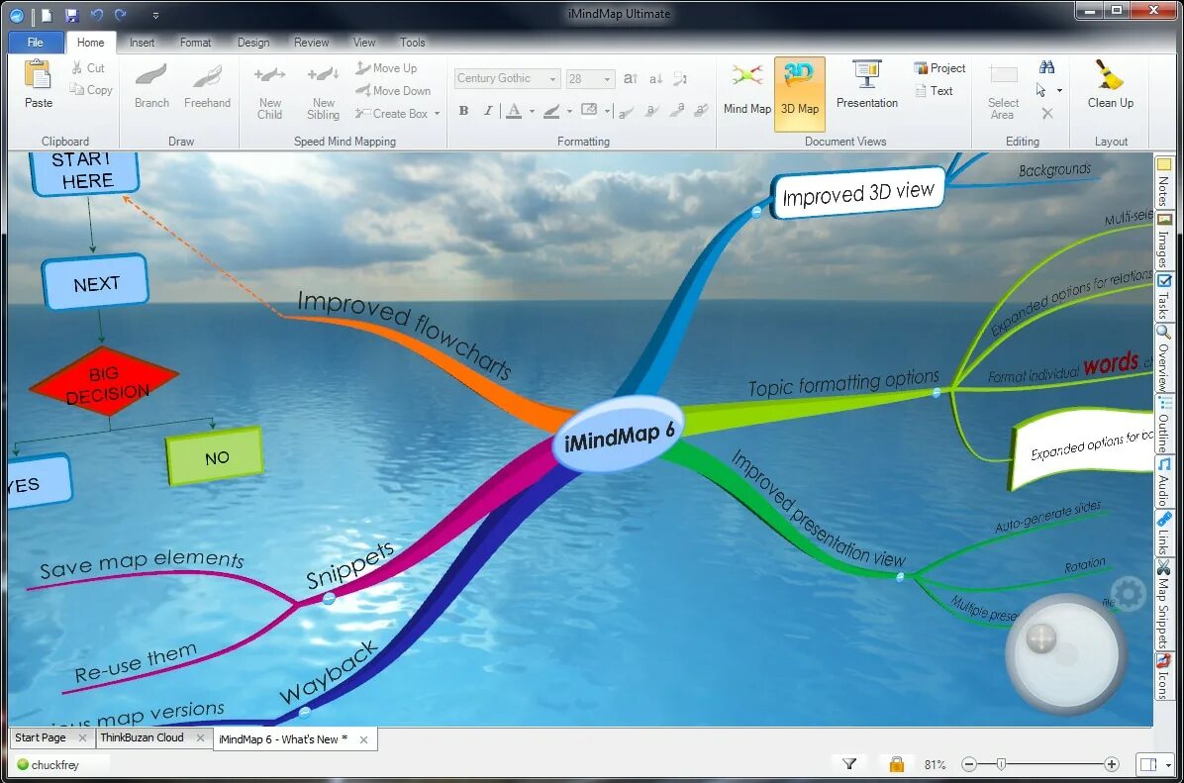Select the Freehand drawing tool
The image size is (1184, 783).
207,85
